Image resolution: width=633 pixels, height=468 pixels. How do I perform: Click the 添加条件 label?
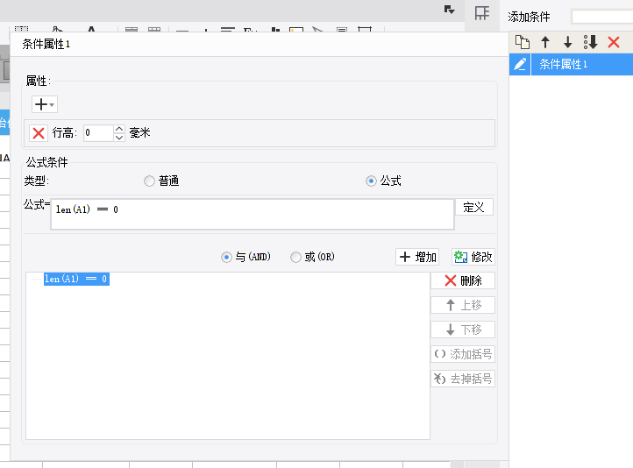tap(529, 17)
